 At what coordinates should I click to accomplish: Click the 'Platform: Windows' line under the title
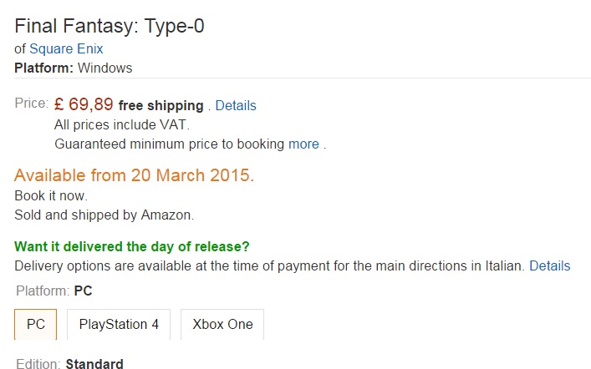point(74,68)
